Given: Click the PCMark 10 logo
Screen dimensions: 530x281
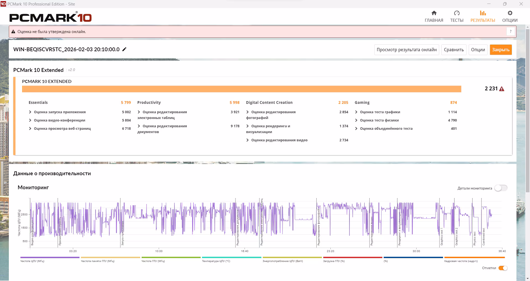Looking at the screenshot, I should (51, 17).
